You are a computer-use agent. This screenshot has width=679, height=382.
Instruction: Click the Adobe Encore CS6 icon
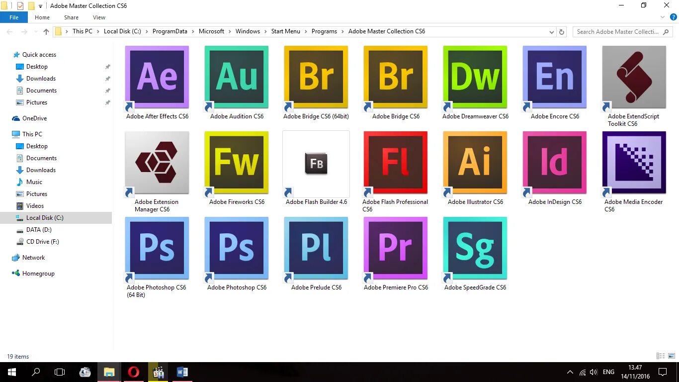(555, 77)
